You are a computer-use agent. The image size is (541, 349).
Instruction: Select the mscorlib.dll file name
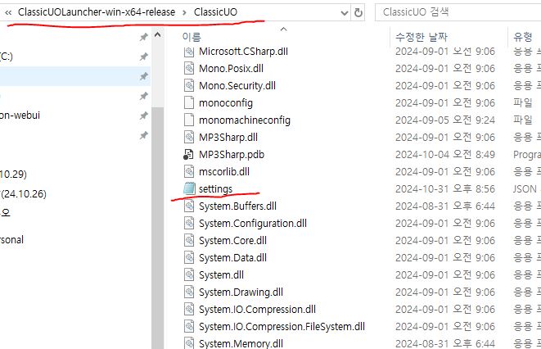pyautogui.click(x=224, y=171)
